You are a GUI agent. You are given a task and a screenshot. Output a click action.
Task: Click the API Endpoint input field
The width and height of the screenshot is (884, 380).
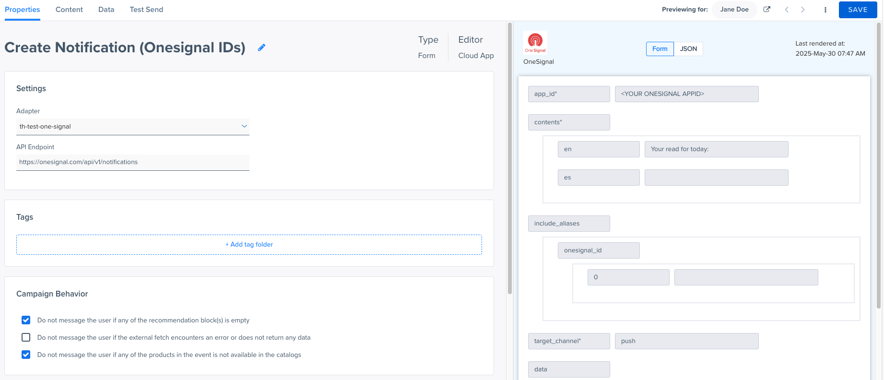132,162
